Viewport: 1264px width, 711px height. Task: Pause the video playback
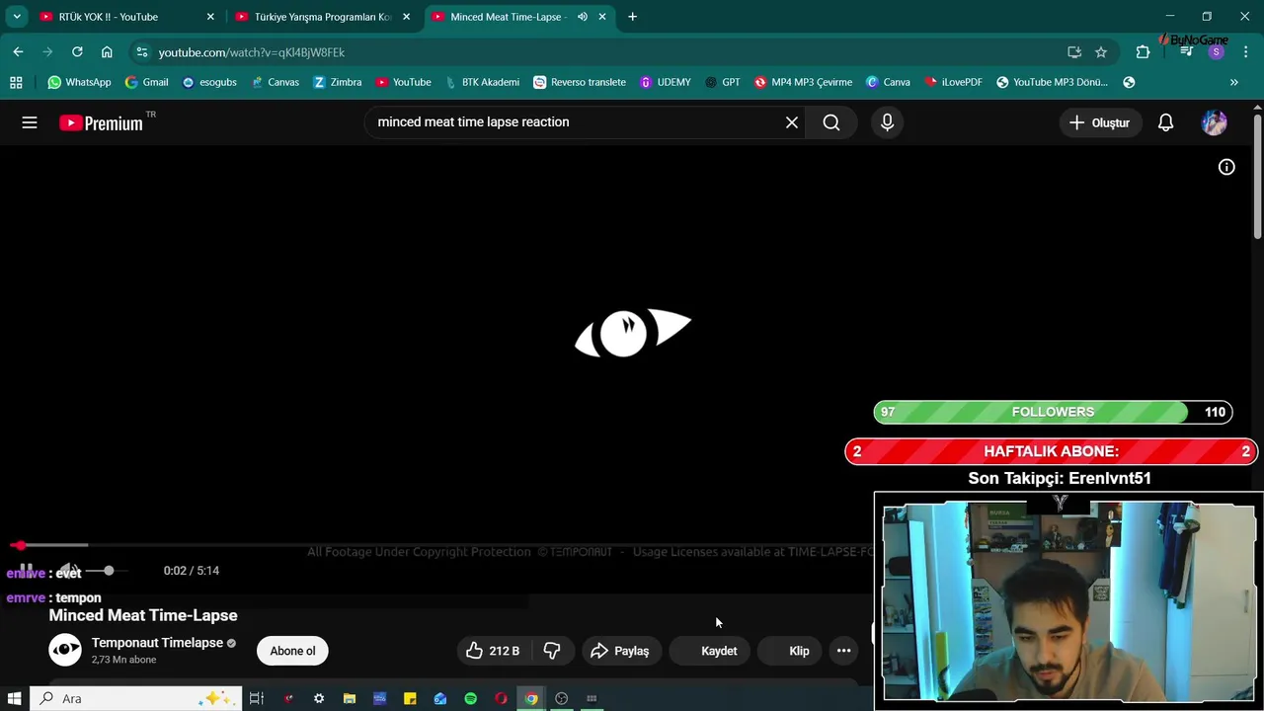[27, 570]
